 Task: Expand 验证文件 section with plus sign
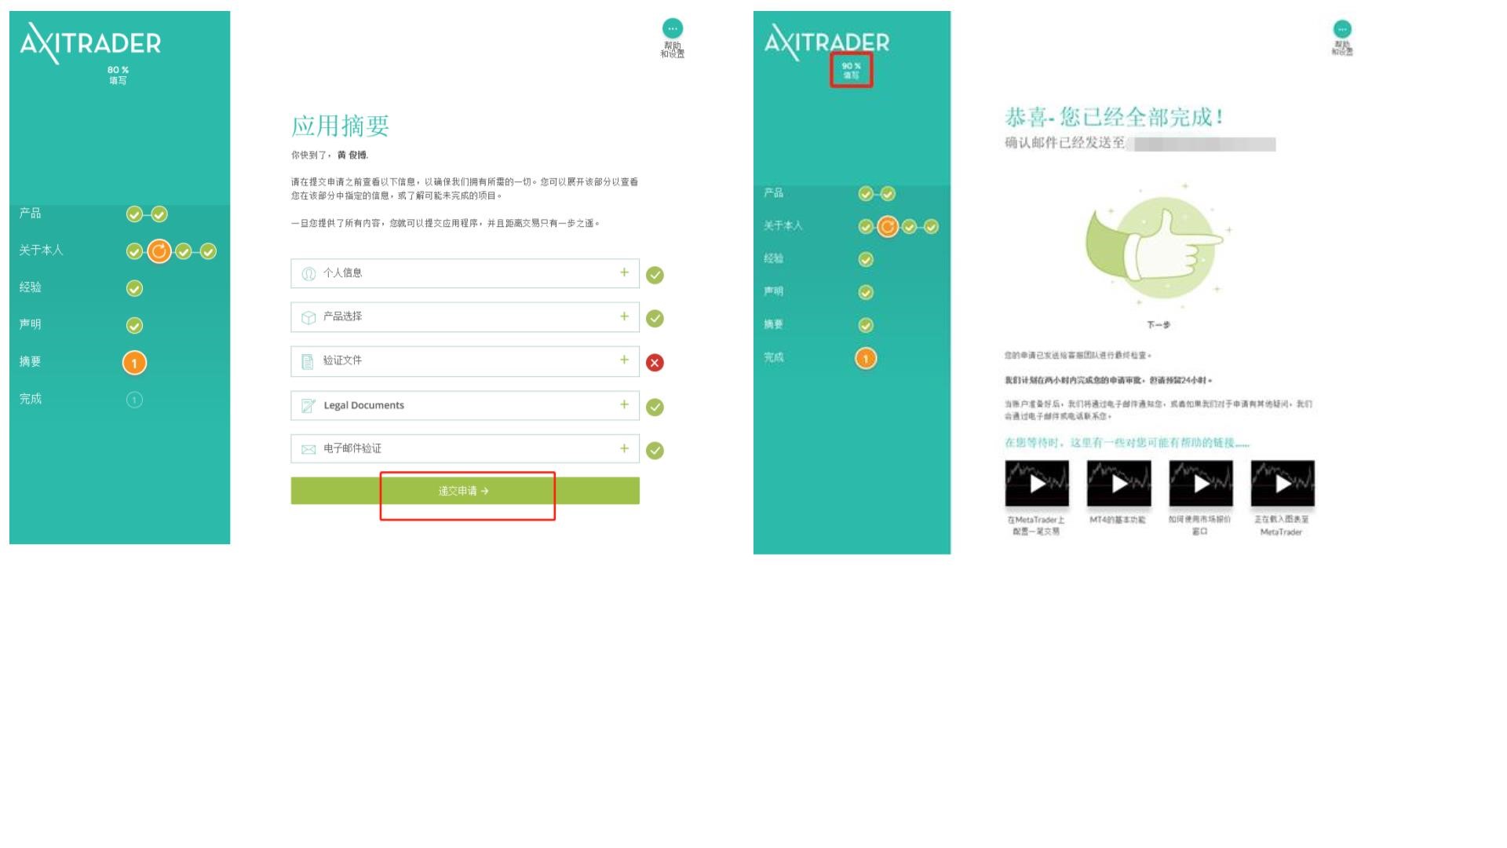coord(624,360)
